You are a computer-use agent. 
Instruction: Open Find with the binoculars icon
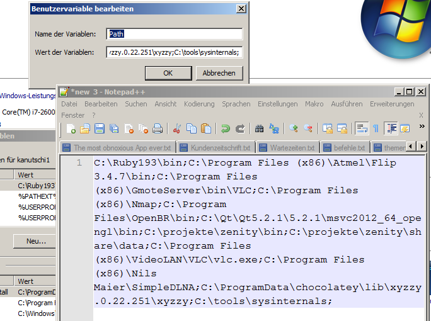coord(259,128)
